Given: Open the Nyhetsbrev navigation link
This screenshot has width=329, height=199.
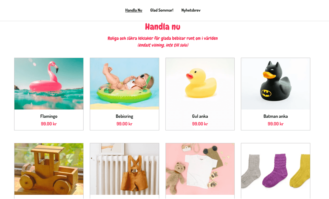Looking at the screenshot, I should [191, 10].
